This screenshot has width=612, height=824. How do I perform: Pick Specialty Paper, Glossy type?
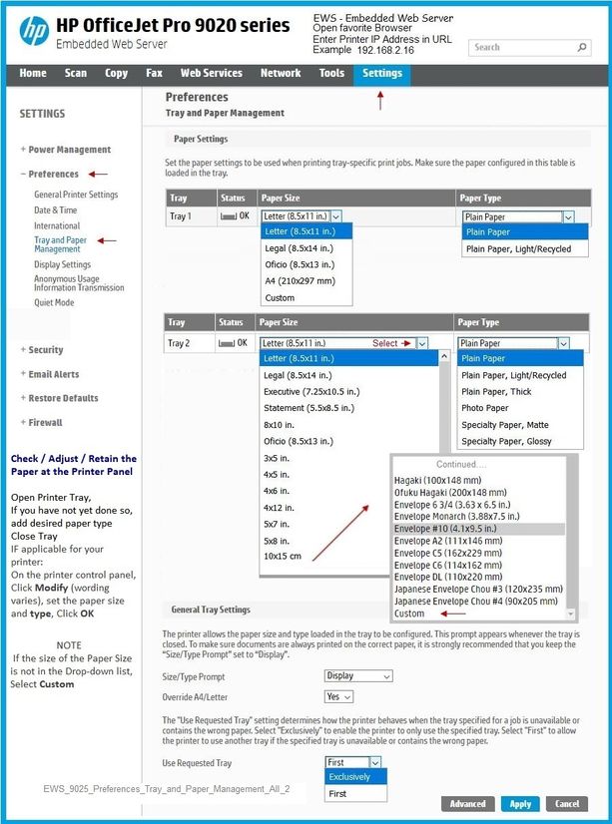point(520,441)
